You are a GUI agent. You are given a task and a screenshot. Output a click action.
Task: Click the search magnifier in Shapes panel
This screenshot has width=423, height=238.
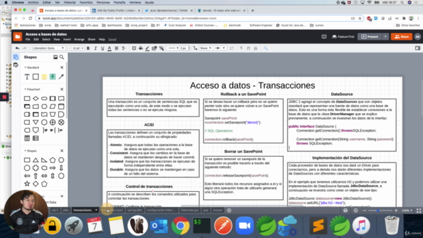[61, 58]
